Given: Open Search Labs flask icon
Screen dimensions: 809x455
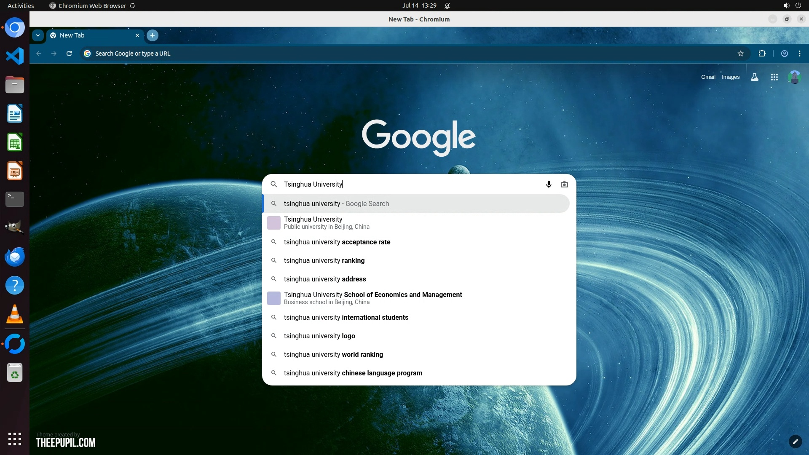Looking at the screenshot, I should coord(755,77).
